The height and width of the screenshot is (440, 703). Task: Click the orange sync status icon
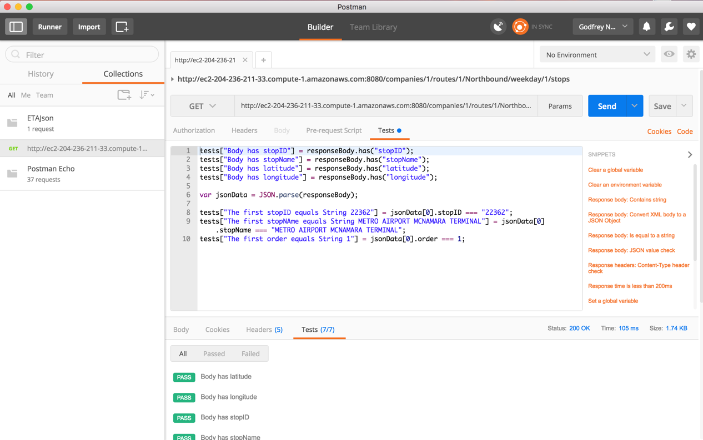520,27
